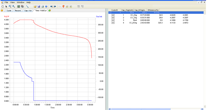Click the horizontal scrollbar thumb below table

coord(141,109)
